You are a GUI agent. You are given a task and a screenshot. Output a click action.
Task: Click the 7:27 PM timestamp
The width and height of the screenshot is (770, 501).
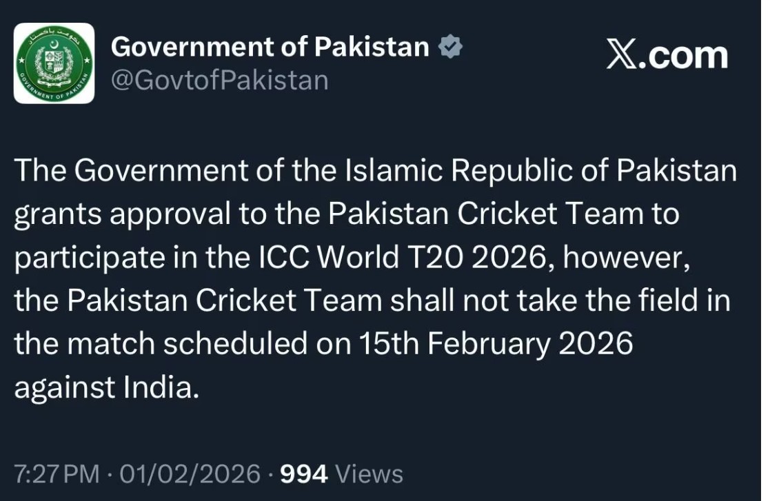pos(57,474)
